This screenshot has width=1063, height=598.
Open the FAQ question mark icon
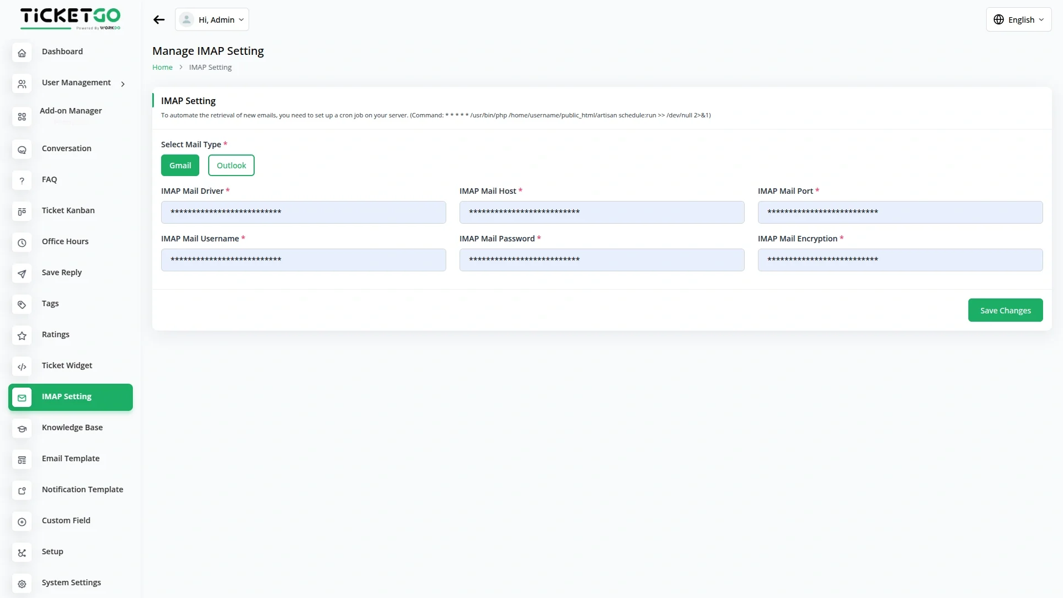pyautogui.click(x=22, y=181)
